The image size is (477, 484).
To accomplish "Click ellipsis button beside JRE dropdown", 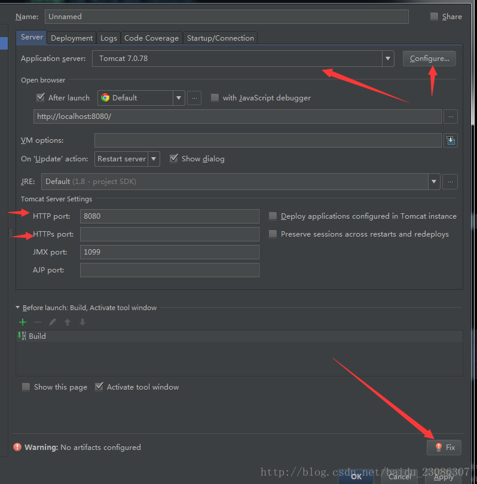I will tap(450, 182).
